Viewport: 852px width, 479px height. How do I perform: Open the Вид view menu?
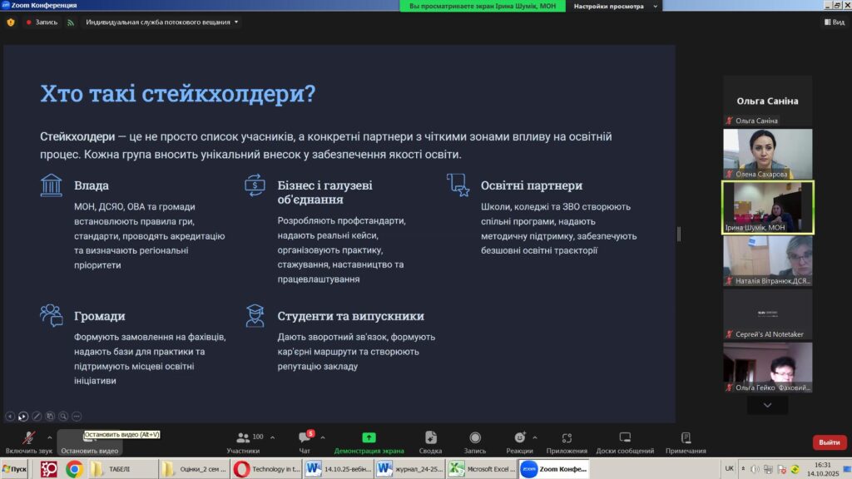(x=834, y=22)
